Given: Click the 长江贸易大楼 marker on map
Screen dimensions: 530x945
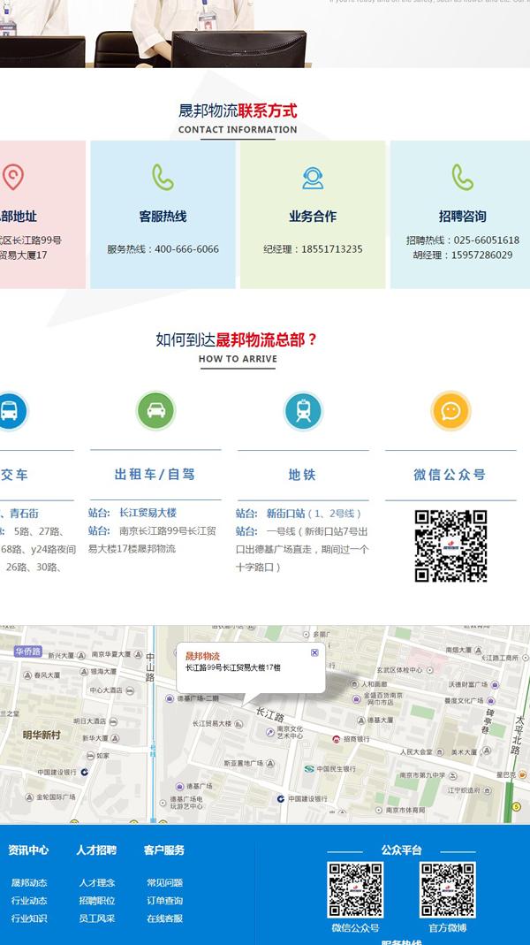Looking at the screenshot, I should click(218, 723).
